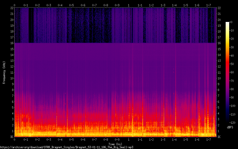Click the 5 kHz tick on right axis
Image resolution: width=238 pixels, height=149 pixels.
click(219, 108)
